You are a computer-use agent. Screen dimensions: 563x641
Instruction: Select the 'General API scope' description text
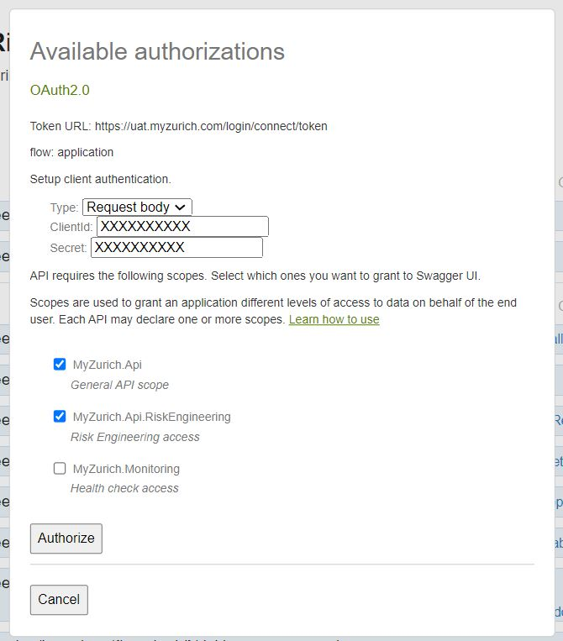[x=119, y=385]
